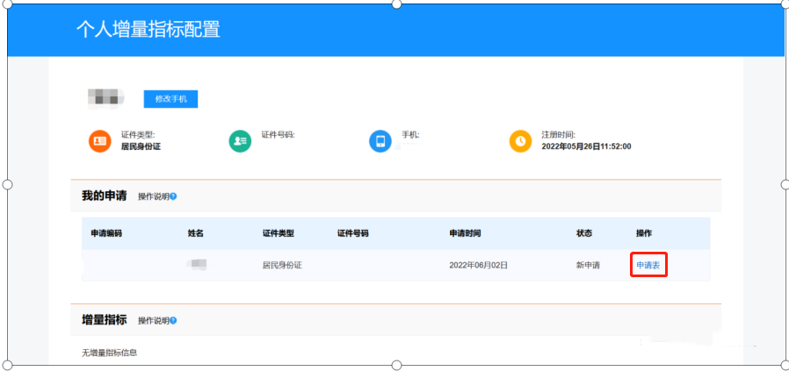Select the 2022年06月02日 date cell
Viewport: 789px width, 371px height.
478,265
